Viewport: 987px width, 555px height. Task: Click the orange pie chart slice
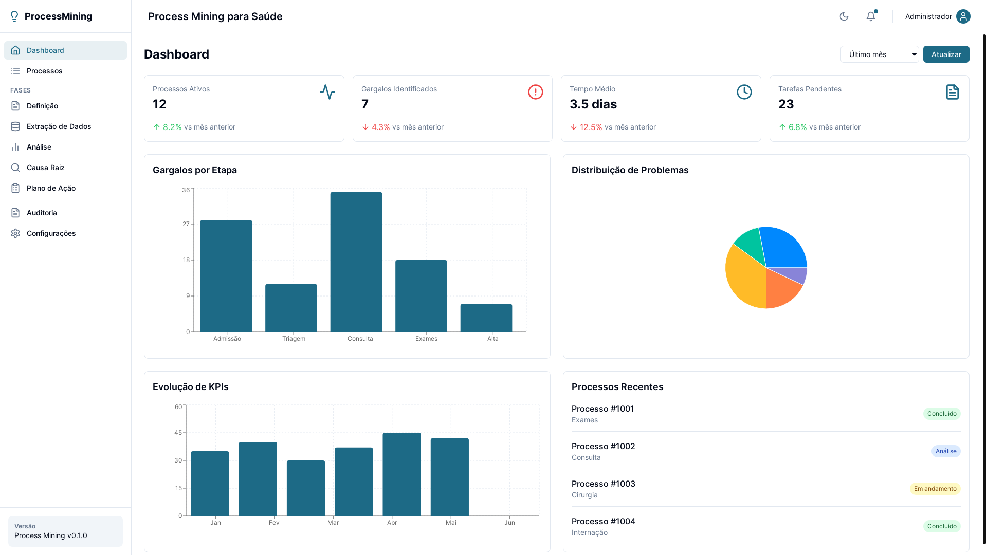780,290
